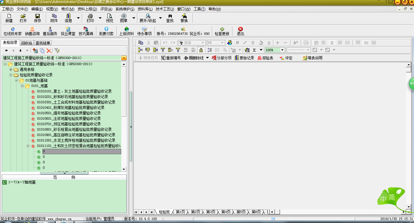This screenshot has width=414, height=223.
Task: Switch to the 回收站 tab
Action: coord(27,43)
